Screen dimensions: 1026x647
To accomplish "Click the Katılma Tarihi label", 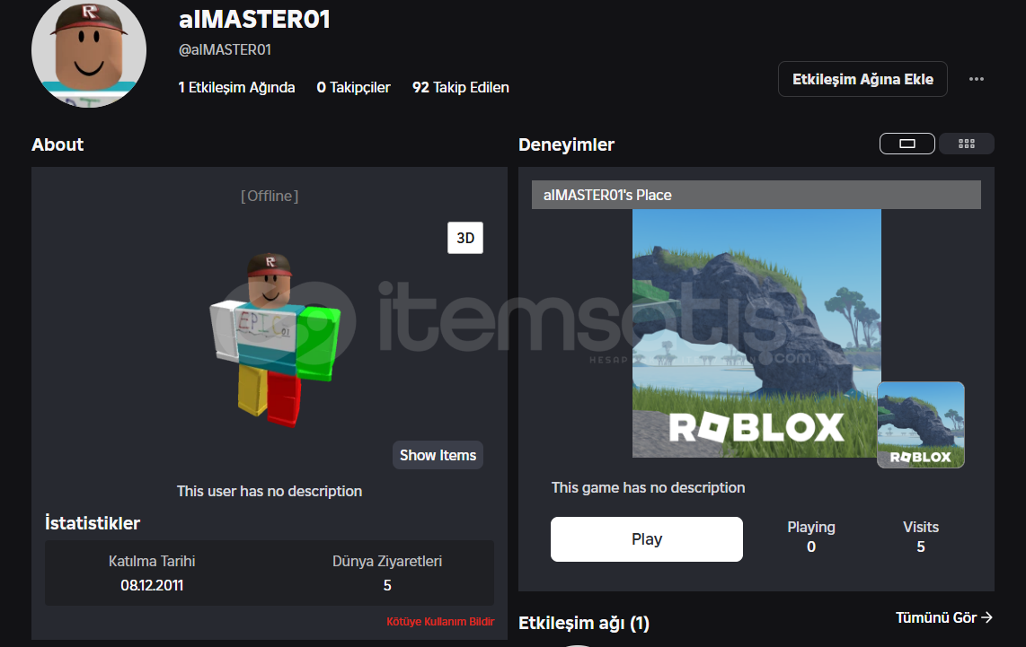I will tap(152, 562).
